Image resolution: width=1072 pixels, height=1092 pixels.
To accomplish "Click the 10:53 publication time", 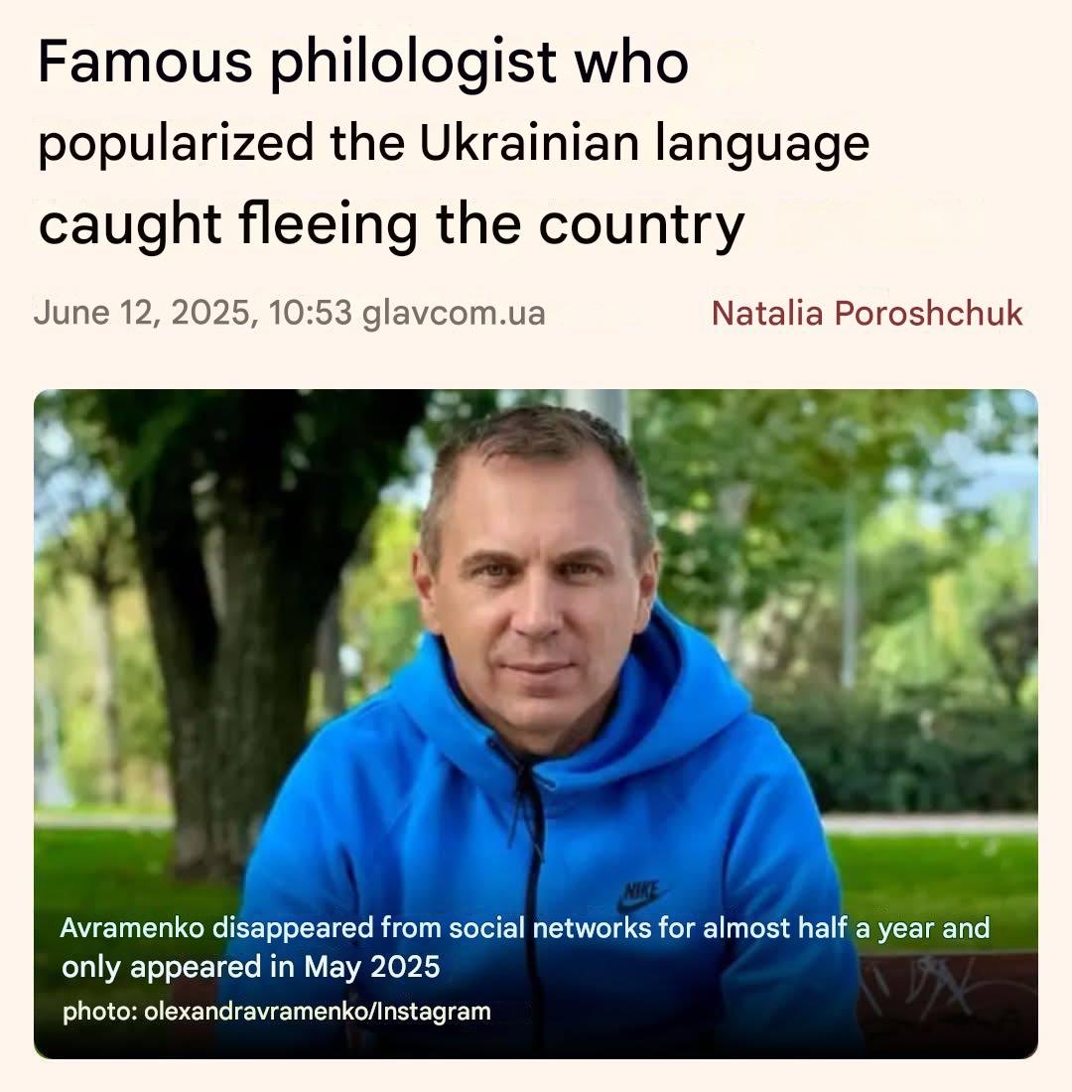I will point(311,313).
